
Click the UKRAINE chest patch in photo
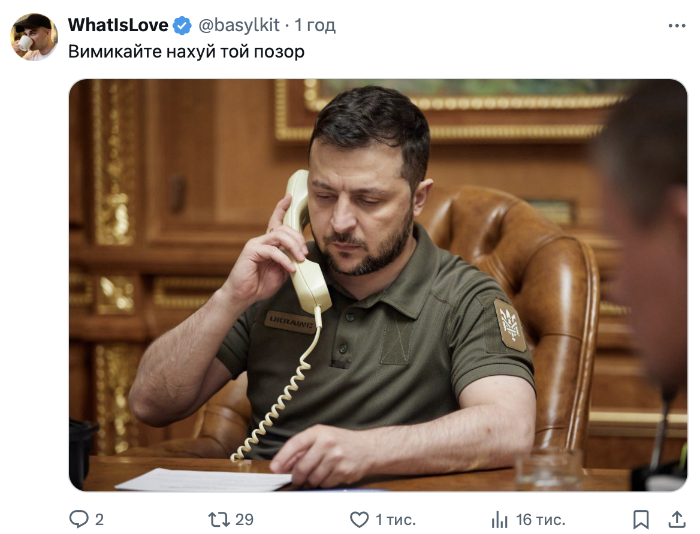(x=291, y=322)
